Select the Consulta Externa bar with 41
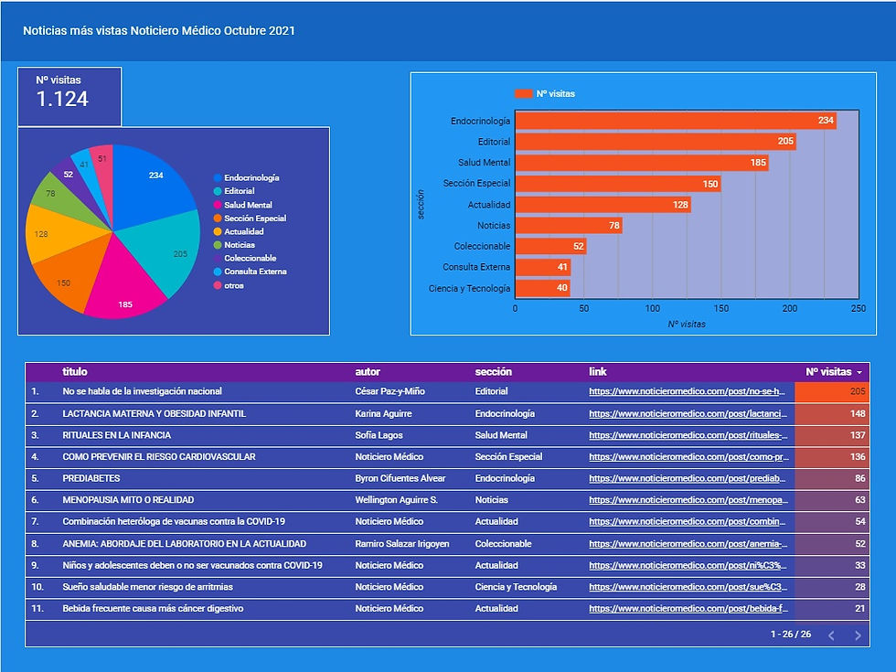Viewport: 896px width, 672px height. 543,267
